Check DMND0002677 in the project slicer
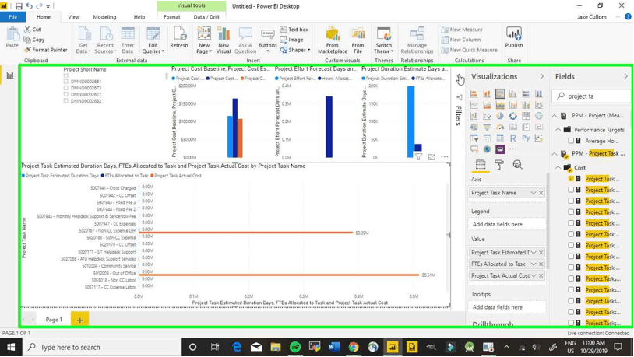This screenshot has width=634, height=357. tap(66, 95)
